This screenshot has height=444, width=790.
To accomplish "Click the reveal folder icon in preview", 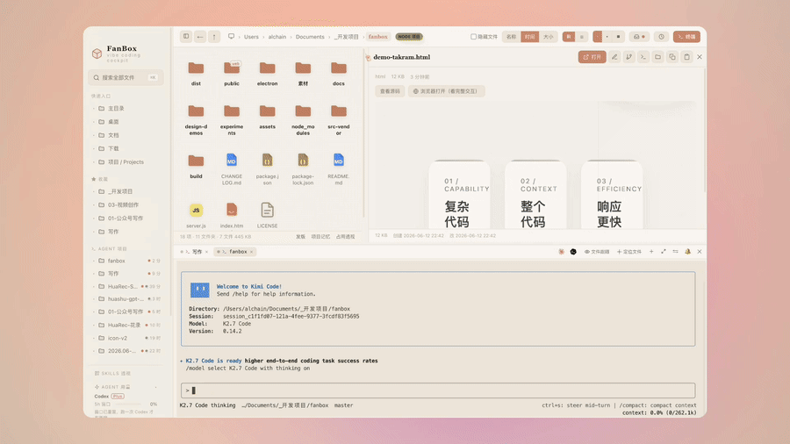I will pyautogui.click(x=657, y=57).
